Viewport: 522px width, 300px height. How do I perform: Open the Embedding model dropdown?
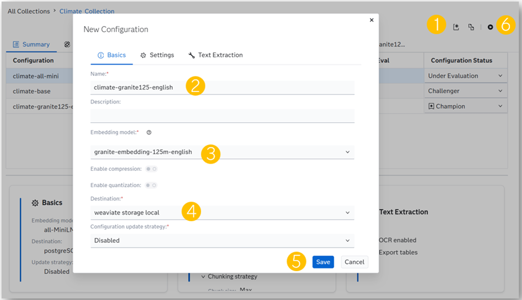pyautogui.click(x=222, y=152)
